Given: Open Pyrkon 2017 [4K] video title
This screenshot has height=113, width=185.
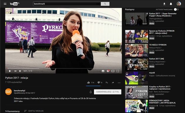Looking at the screenshot, I should pyautogui.click(x=157, y=59).
